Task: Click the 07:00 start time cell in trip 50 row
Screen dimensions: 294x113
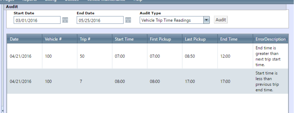Action: click(130, 56)
